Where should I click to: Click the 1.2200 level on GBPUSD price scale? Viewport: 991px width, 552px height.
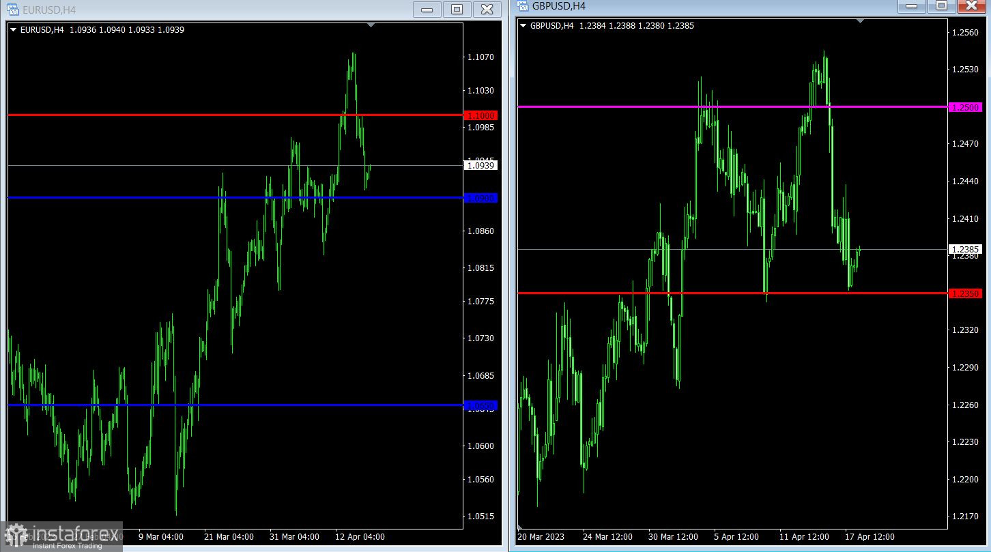[x=965, y=480]
